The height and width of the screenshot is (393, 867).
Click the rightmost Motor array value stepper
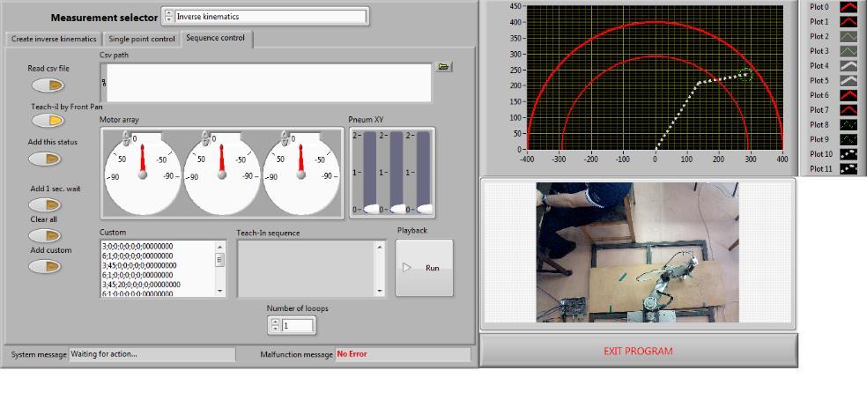point(285,138)
